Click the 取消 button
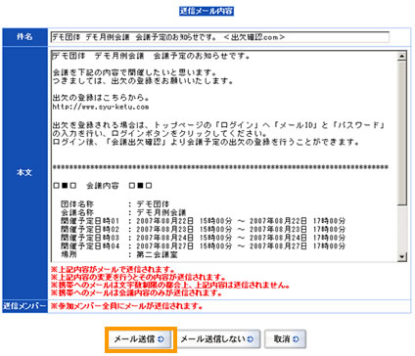Image resolution: width=415 pixels, height=356 pixels. click(x=286, y=339)
